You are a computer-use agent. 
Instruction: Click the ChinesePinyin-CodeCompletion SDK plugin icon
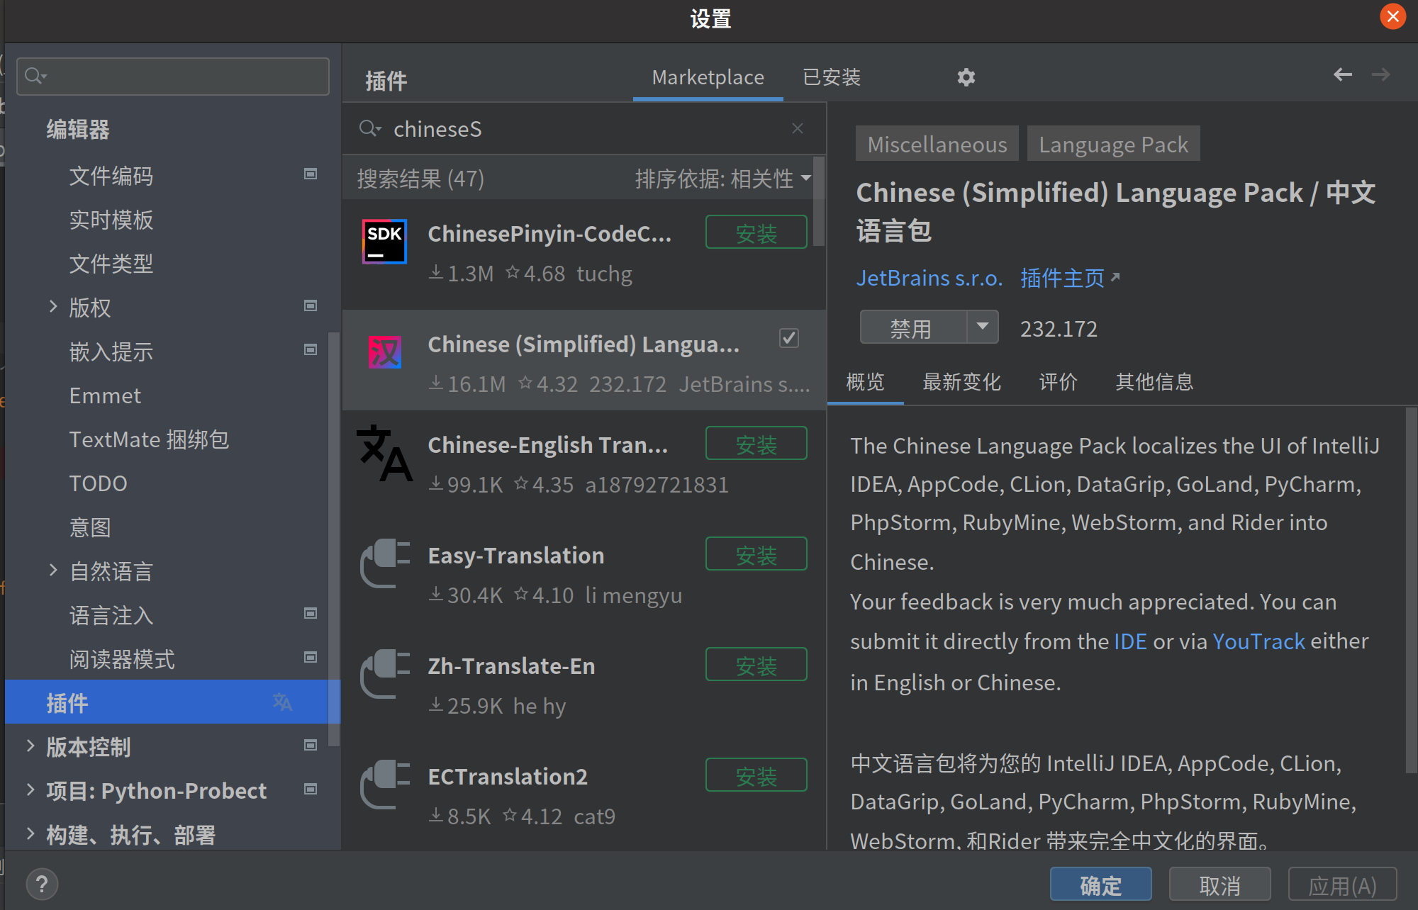point(384,242)
